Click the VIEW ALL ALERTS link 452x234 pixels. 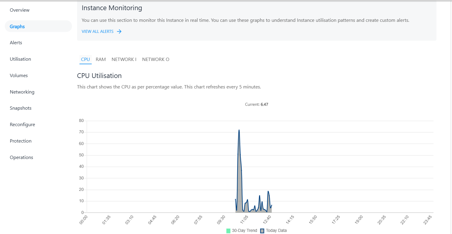pos(97,31)
